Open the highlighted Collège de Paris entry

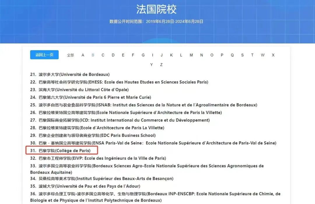point(64,151)
